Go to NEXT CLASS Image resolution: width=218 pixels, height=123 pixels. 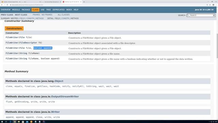[x=21, y=15]
